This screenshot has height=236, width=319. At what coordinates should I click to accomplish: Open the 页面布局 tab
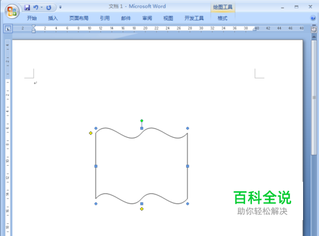click(x=79, y=18)
